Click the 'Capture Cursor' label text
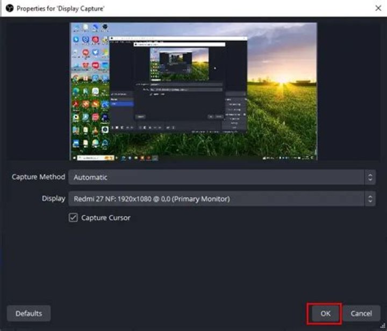Screen dimensions: 387x331 (x=105, y=218)
